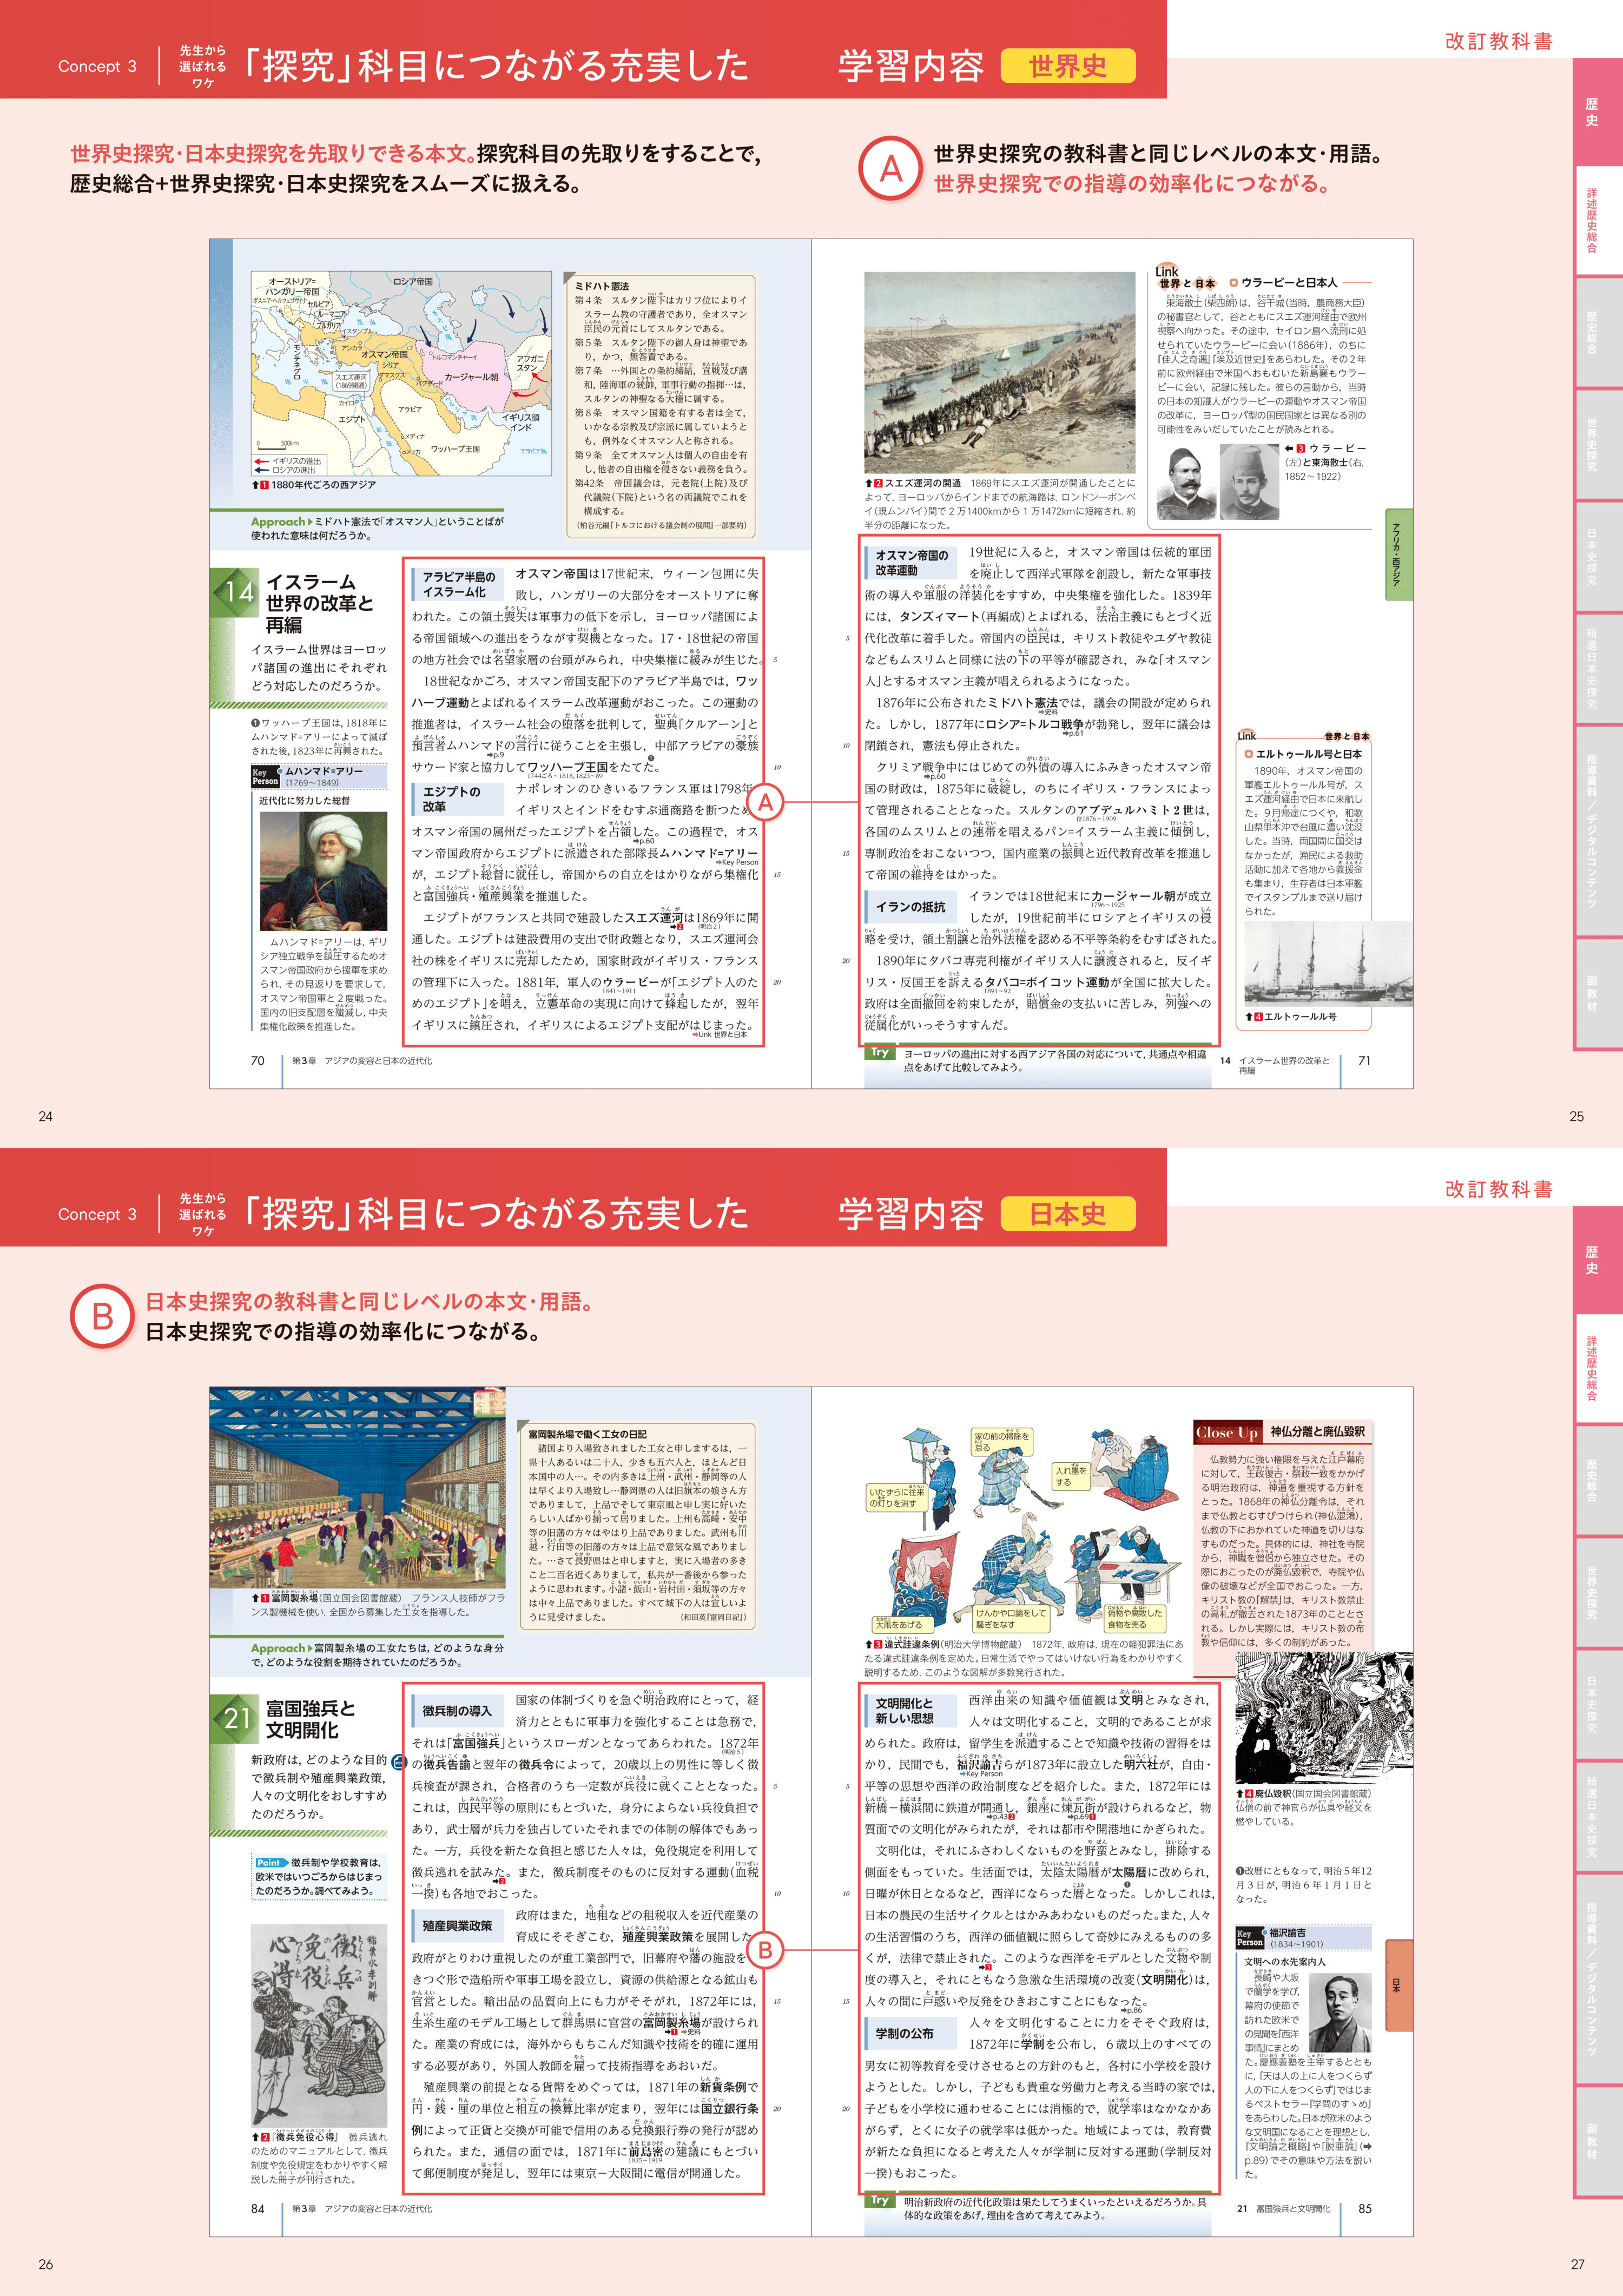The height and width of the screenshot is (2296, 1623).
Task: Click brochure page number 24
Action: (x=45, y=1116)
